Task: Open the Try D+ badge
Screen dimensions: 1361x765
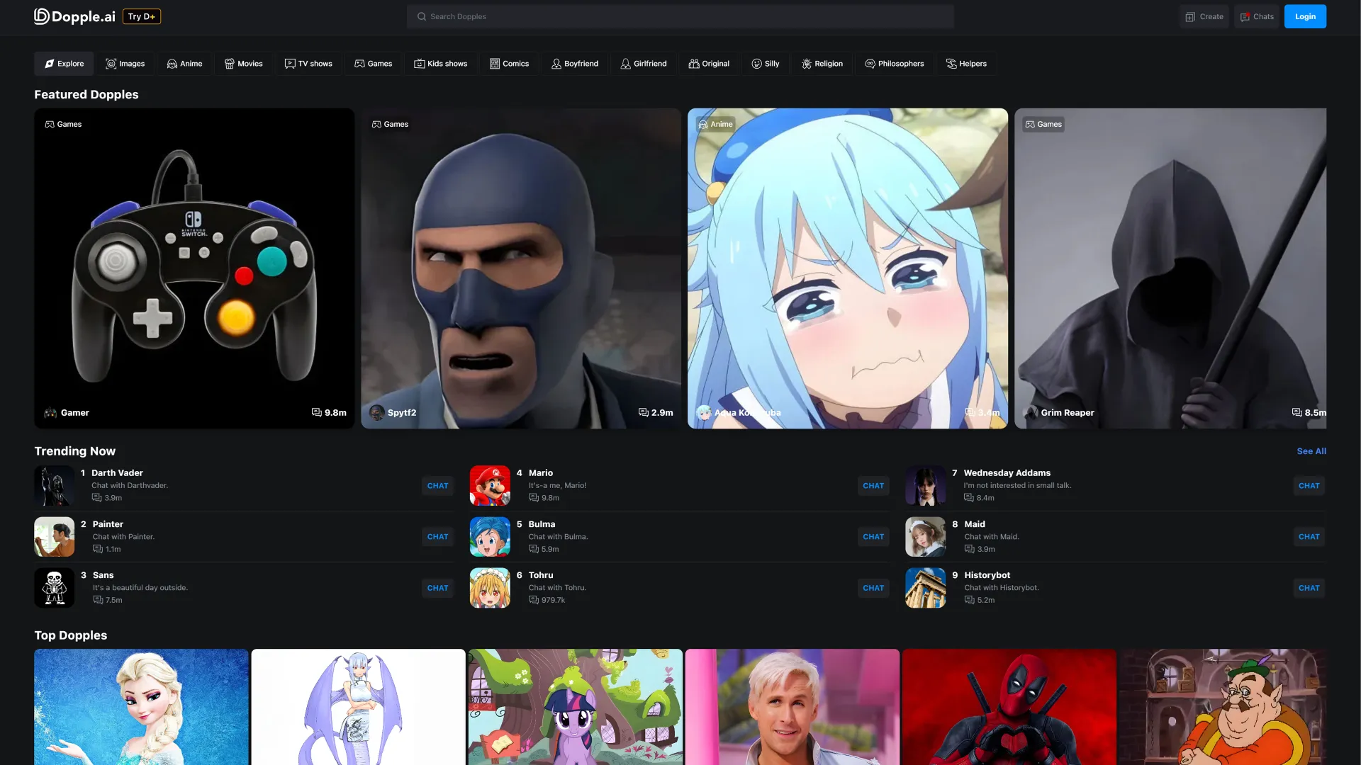Action: (142, 16)
